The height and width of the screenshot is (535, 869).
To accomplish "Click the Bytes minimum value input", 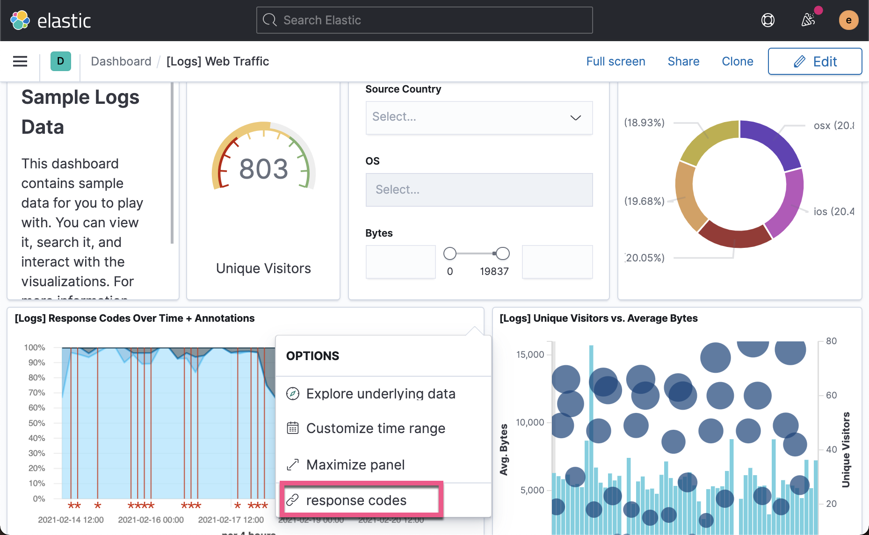I will click(x=400, y=262).
